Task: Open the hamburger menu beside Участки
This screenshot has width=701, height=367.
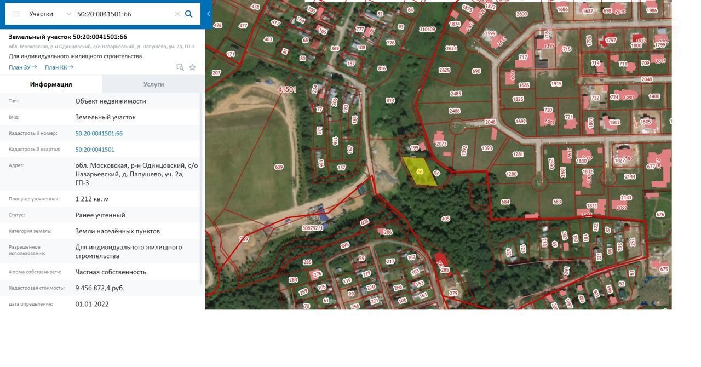Action: tap(16, 14)
